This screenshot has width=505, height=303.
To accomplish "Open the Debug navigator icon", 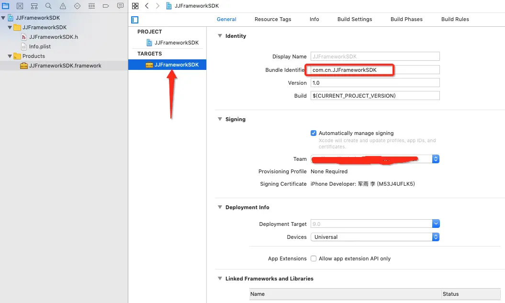I will pos(91,6).
